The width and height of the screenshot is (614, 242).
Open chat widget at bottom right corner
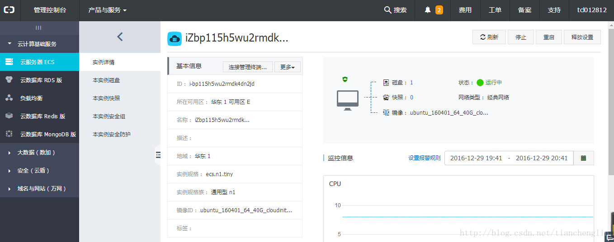[609, 237]
